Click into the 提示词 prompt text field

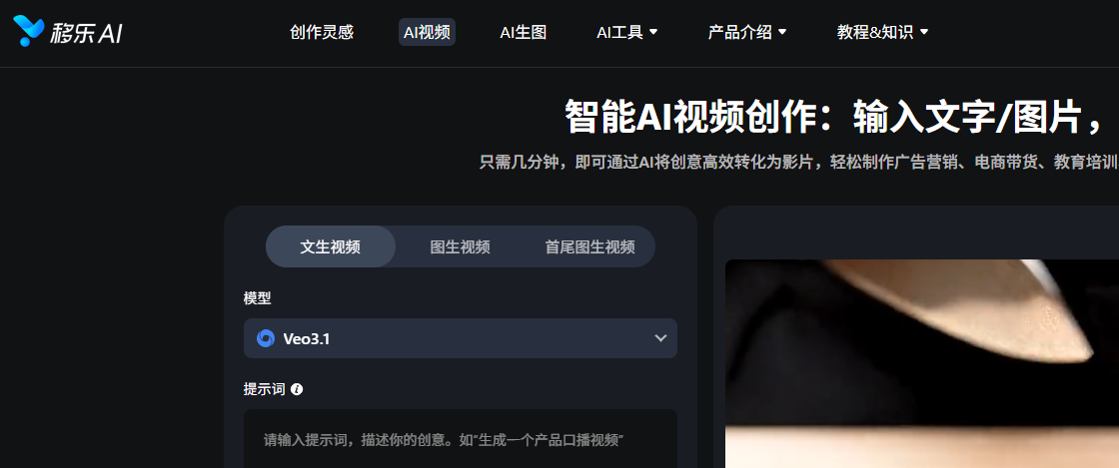(461, 439)
